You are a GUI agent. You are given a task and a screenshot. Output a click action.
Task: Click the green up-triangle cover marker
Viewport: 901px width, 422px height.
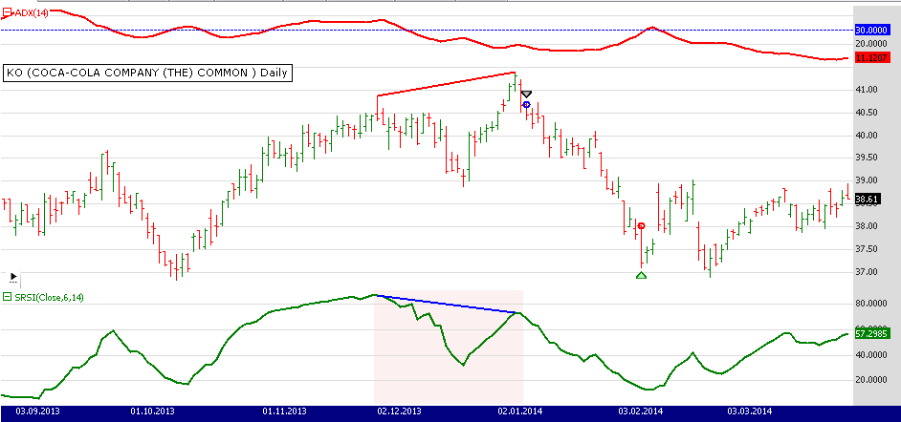click(641, 276)
